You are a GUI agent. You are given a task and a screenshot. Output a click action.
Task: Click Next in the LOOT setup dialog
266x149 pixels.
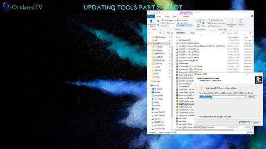click(244, 123)
